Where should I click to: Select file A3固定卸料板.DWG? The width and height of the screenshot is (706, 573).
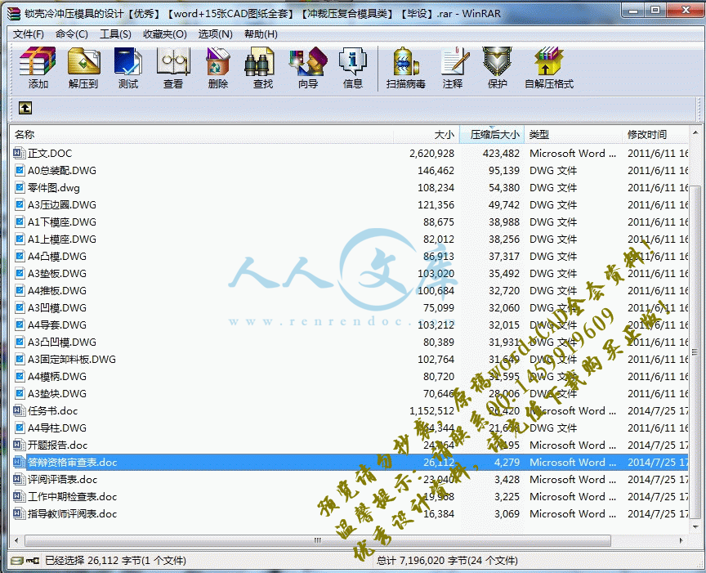(x=72, y=359)
